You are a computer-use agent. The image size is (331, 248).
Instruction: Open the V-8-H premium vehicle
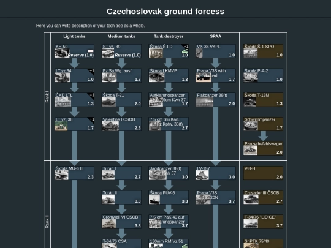(x=263, y=173)
